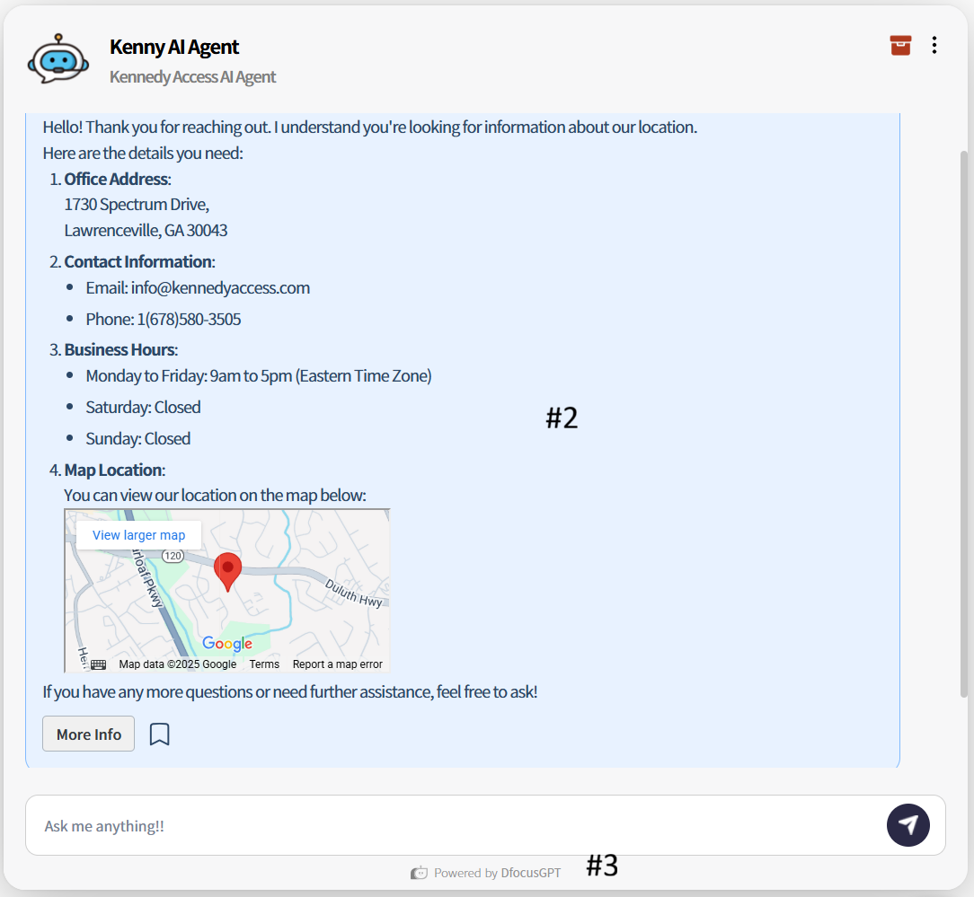Click the small DfocusGPT robot icon in footer
This screenshot has width=974, height=897.
419,873
